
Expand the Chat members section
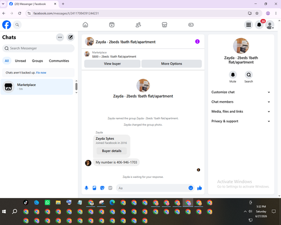click(x=241, y=102)
